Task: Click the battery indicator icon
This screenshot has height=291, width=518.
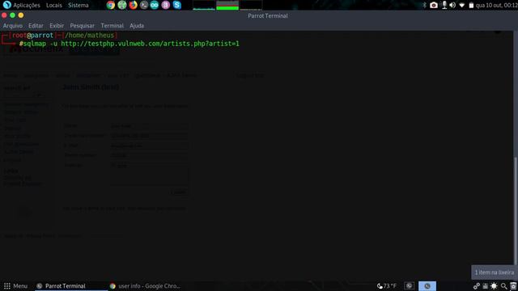Action: point(471,6)
